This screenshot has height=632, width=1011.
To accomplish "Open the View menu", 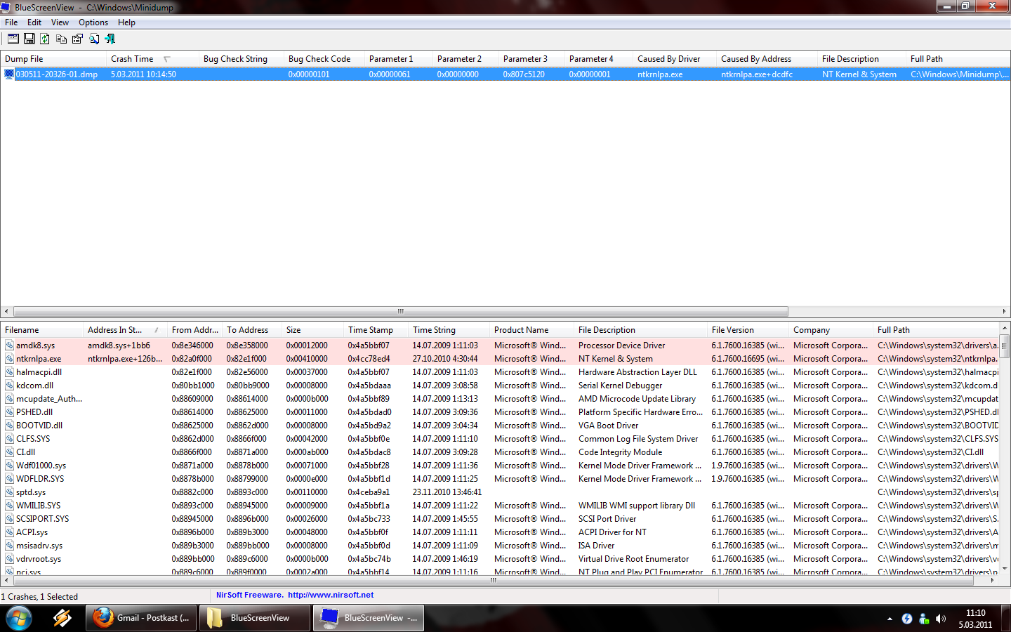I will pos(60,22).
